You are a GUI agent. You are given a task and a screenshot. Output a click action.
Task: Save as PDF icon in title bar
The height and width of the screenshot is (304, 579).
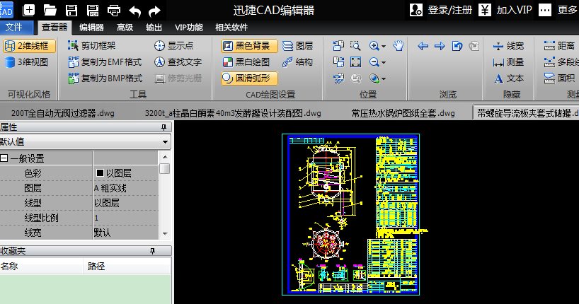coord(92,10)
